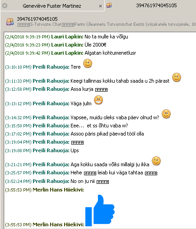Click the '394761974045105' conversation title in header
The width and height of the screenshot is (196, 229).
click(x=37, y=19)
